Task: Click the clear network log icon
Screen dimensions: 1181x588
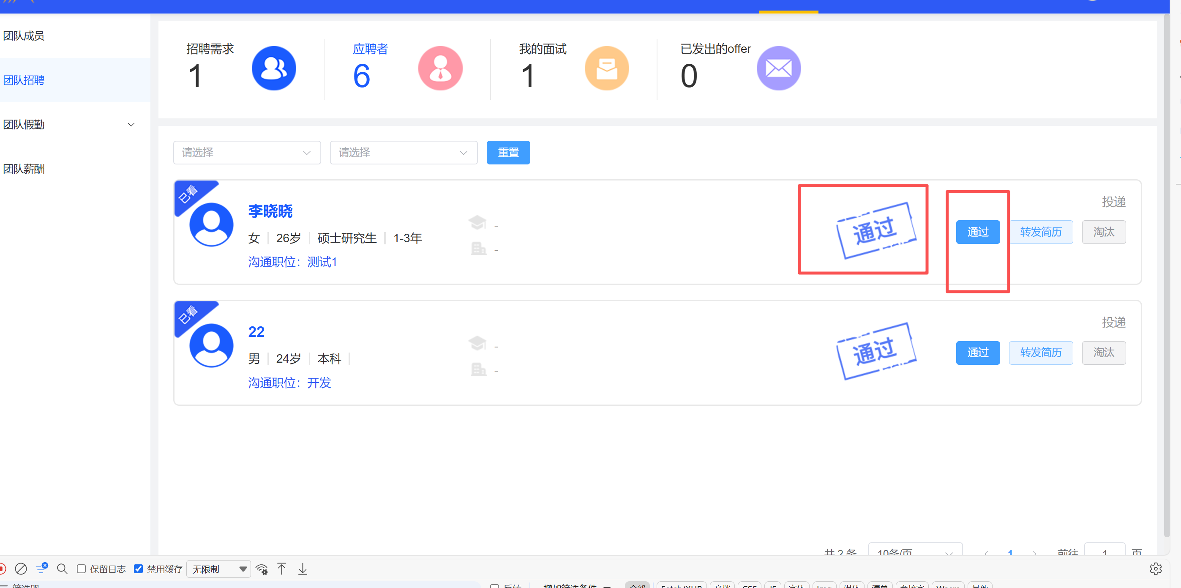Action: (21, 569)
